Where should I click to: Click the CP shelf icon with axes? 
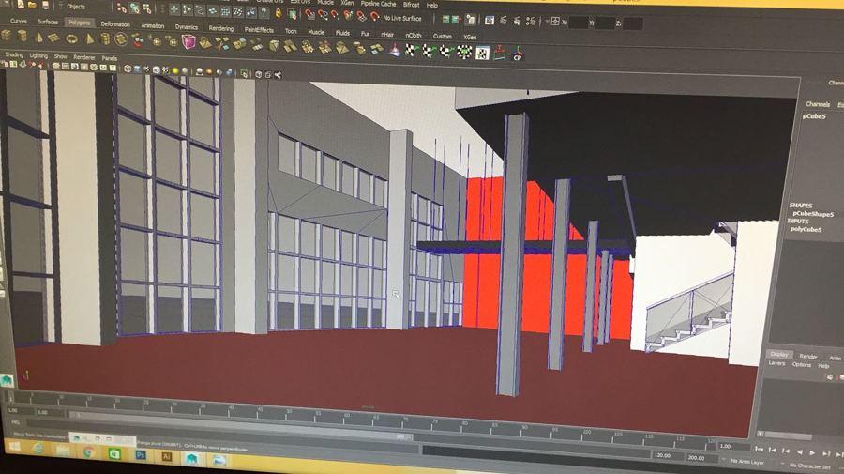coord(518,53)
